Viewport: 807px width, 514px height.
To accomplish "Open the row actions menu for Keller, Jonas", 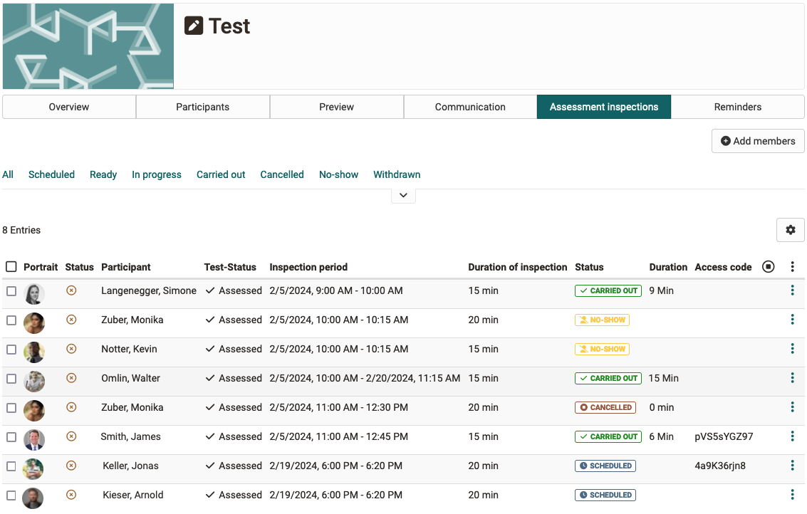I will coord(792,466).
